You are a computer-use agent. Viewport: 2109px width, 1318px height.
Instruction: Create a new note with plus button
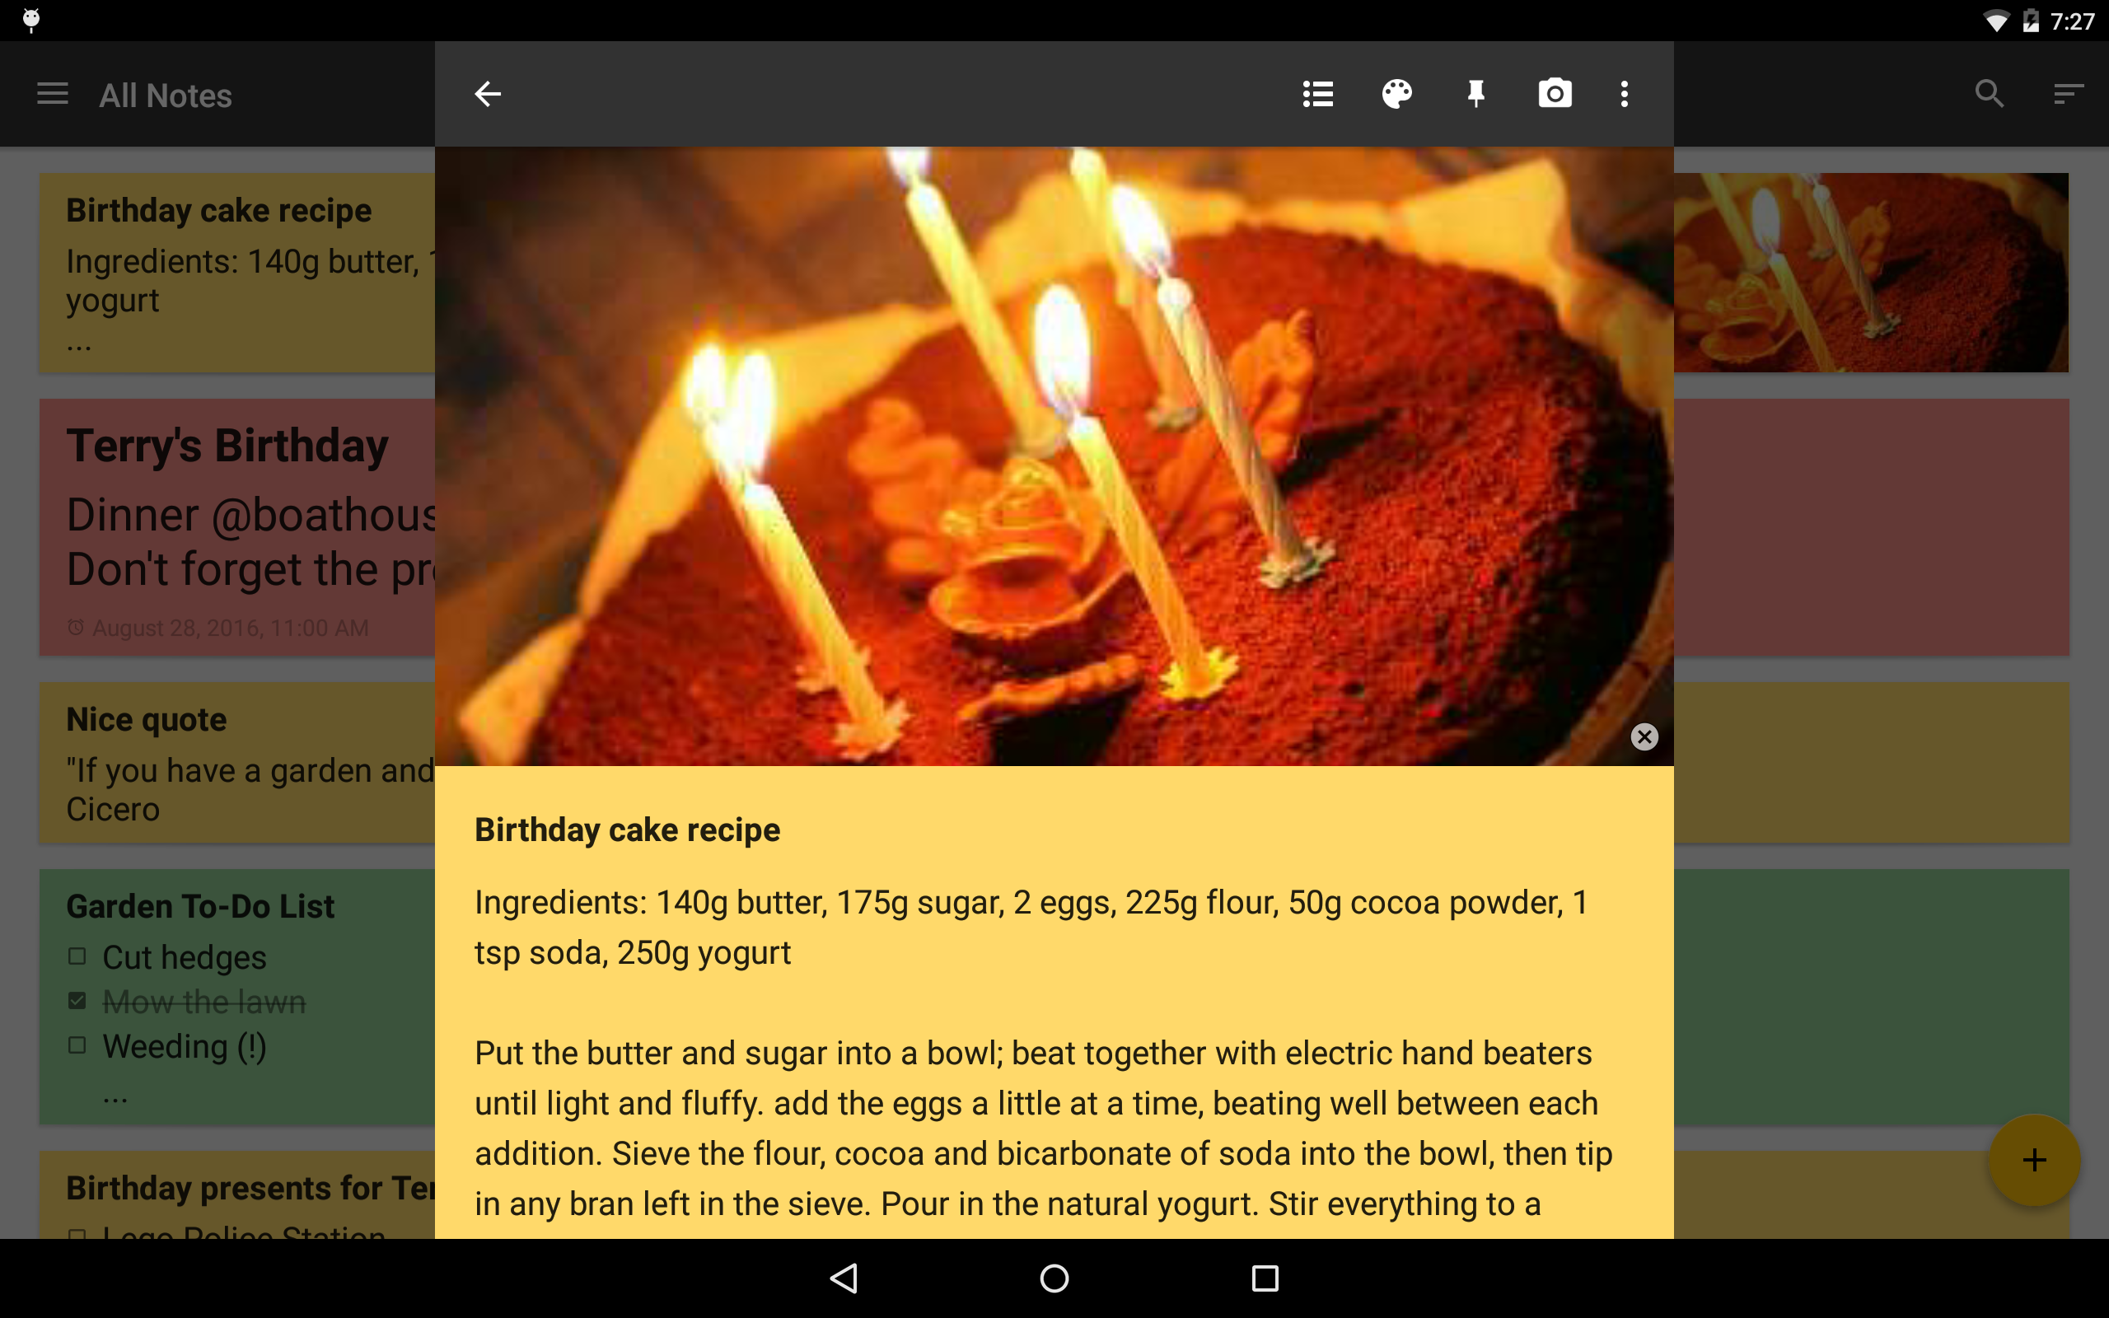tap(2034, 1159)
